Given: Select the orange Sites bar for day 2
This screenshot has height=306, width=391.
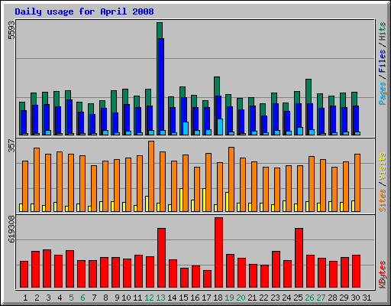Looking at the screenshot, I should (x=37, y=180).
